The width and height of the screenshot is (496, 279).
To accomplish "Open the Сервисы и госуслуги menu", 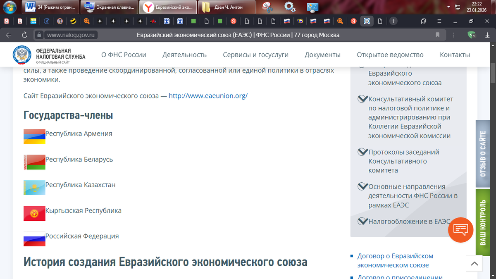I will pyautogui.click(x=256, y=55).
